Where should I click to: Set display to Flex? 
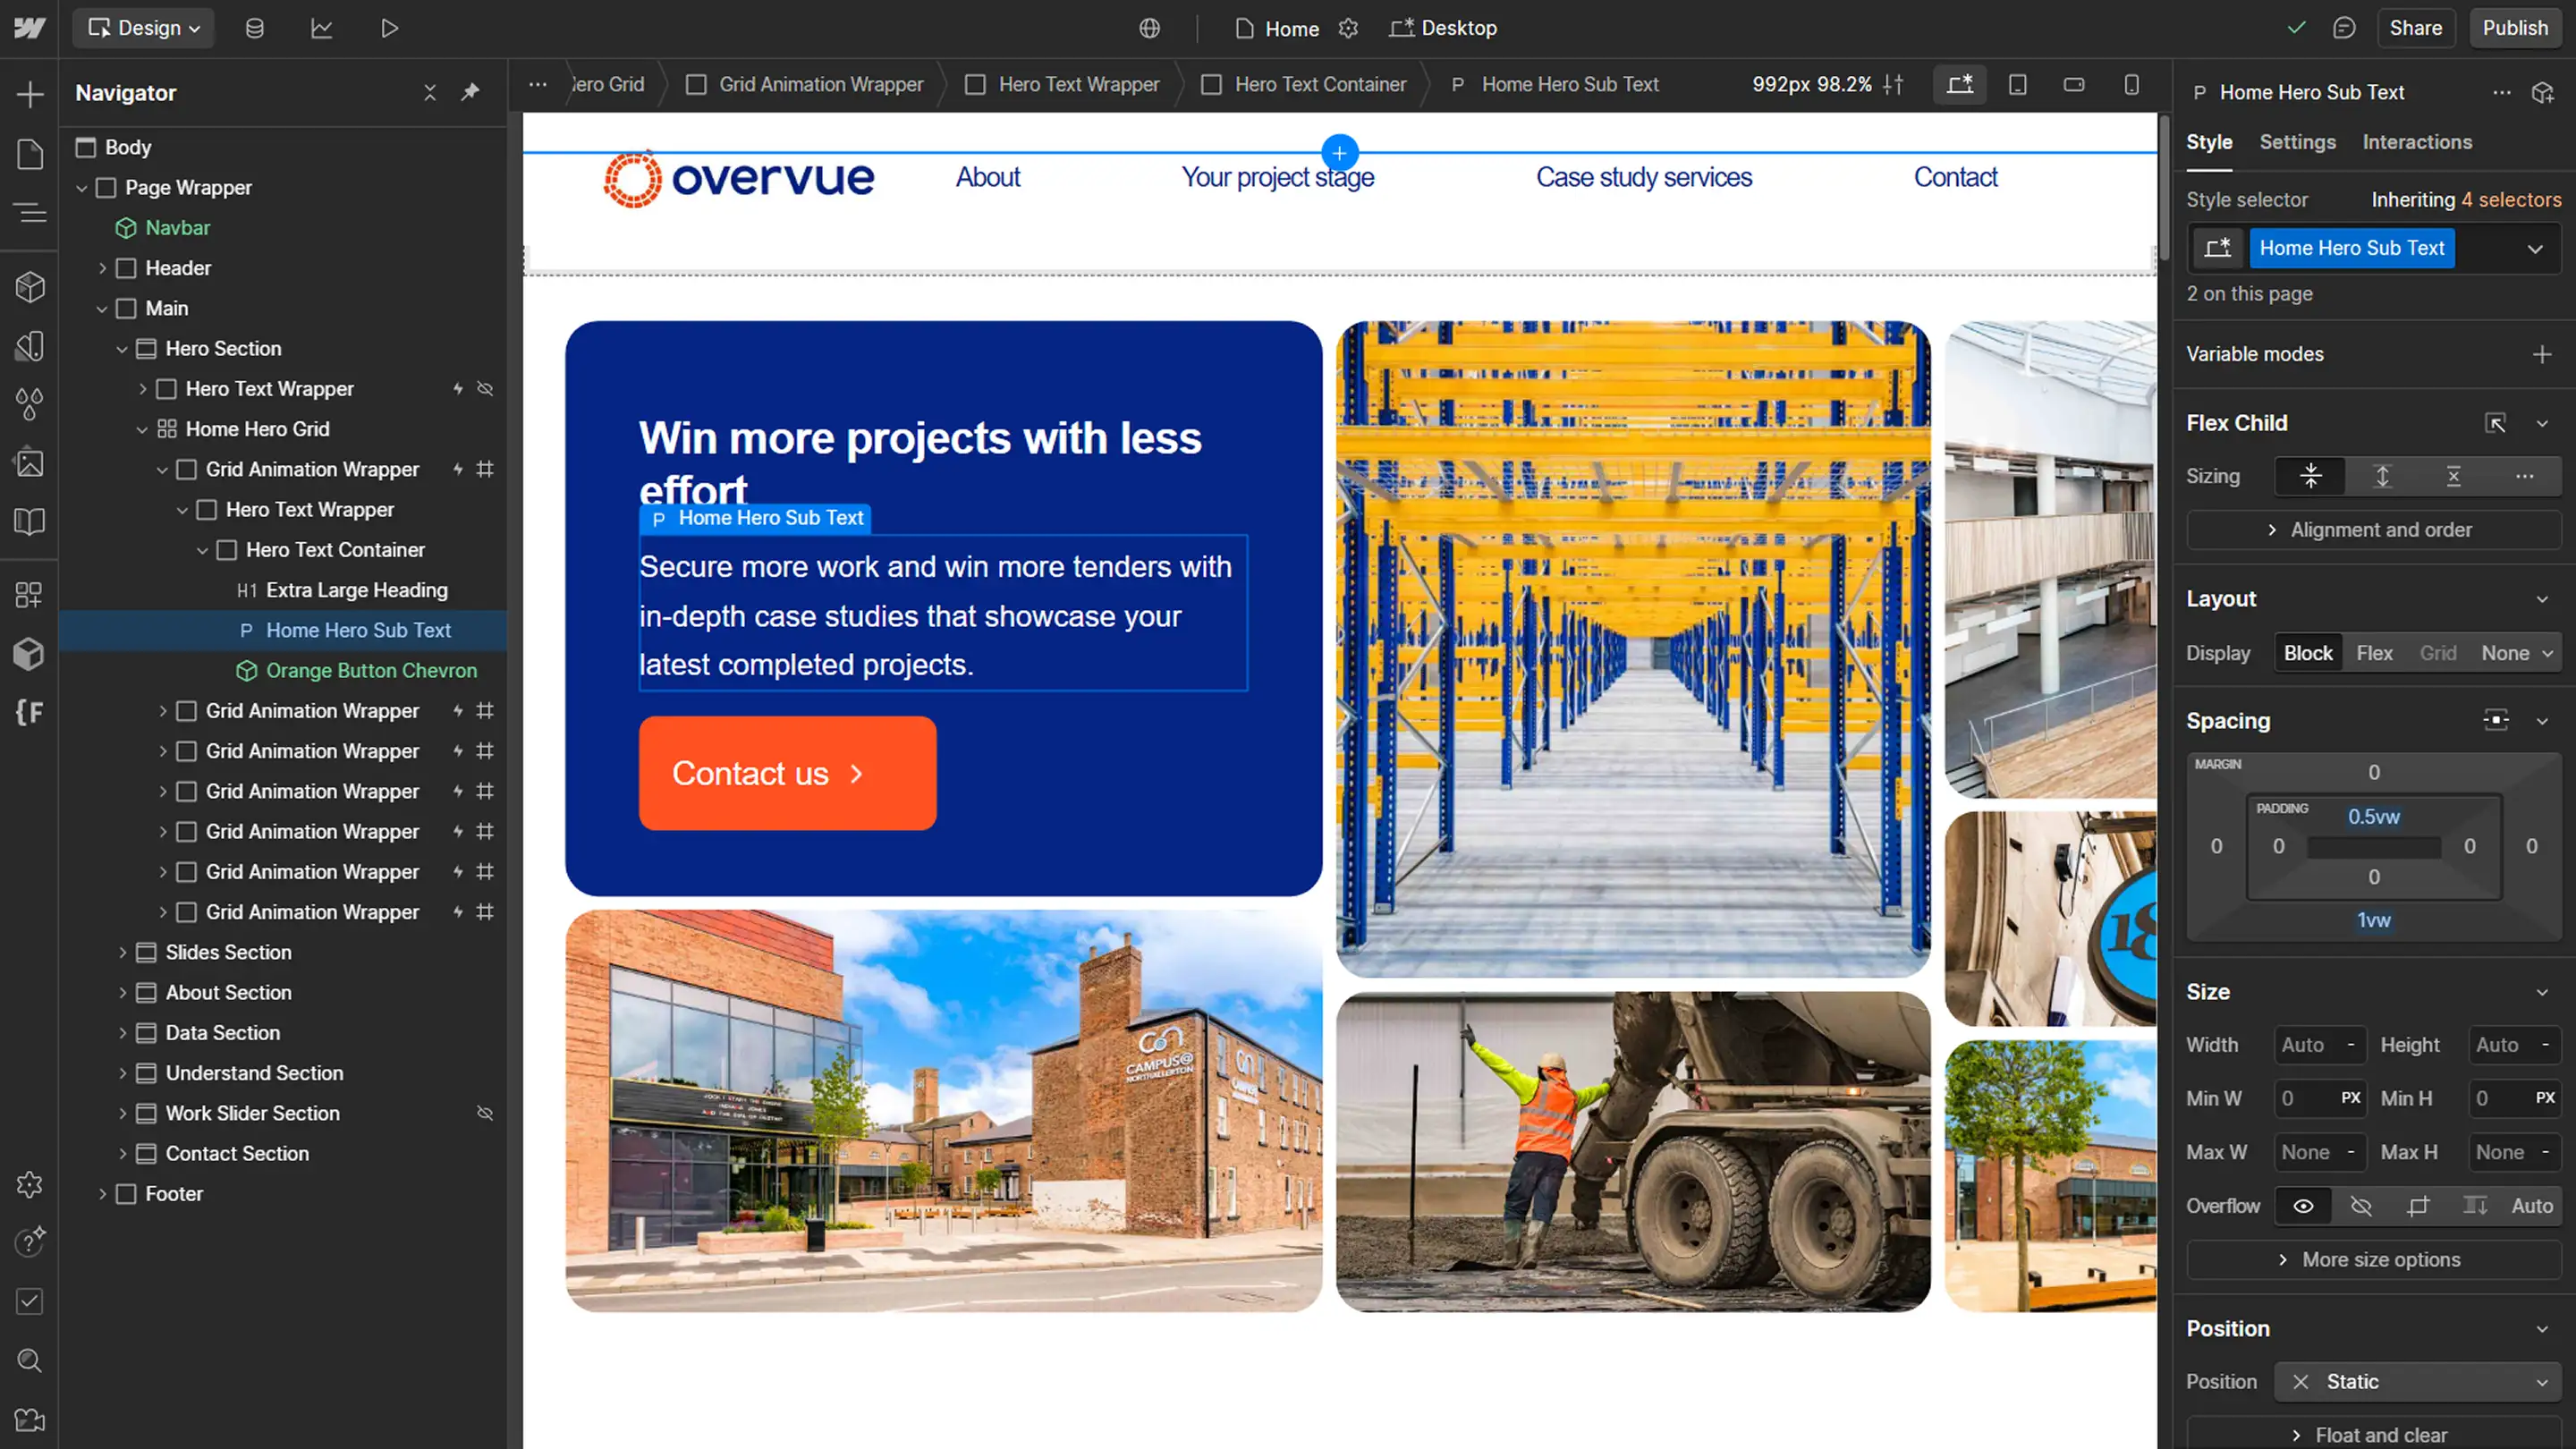click(2374, 653)
